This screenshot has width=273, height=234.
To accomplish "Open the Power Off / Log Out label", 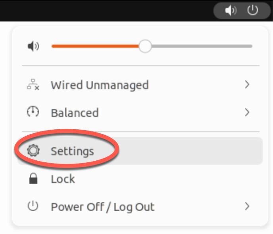I will pyautogui.click(x=103, y=207).
